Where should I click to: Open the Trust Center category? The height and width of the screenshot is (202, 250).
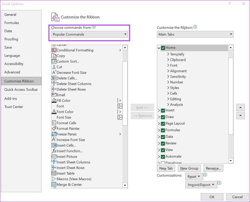pos(21,107)
